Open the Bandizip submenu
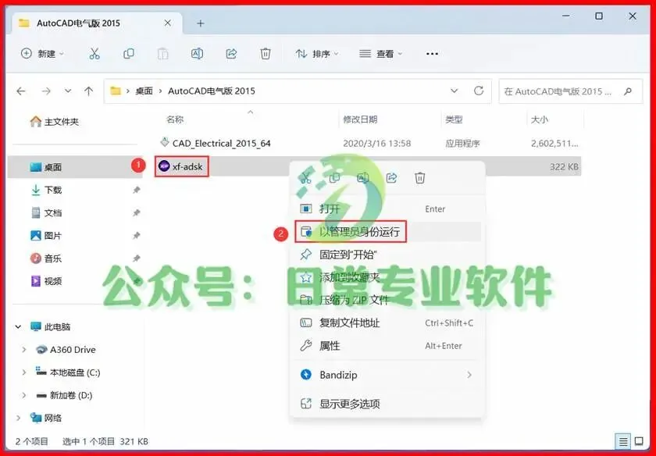656x456 pixels. click(387, 375)
